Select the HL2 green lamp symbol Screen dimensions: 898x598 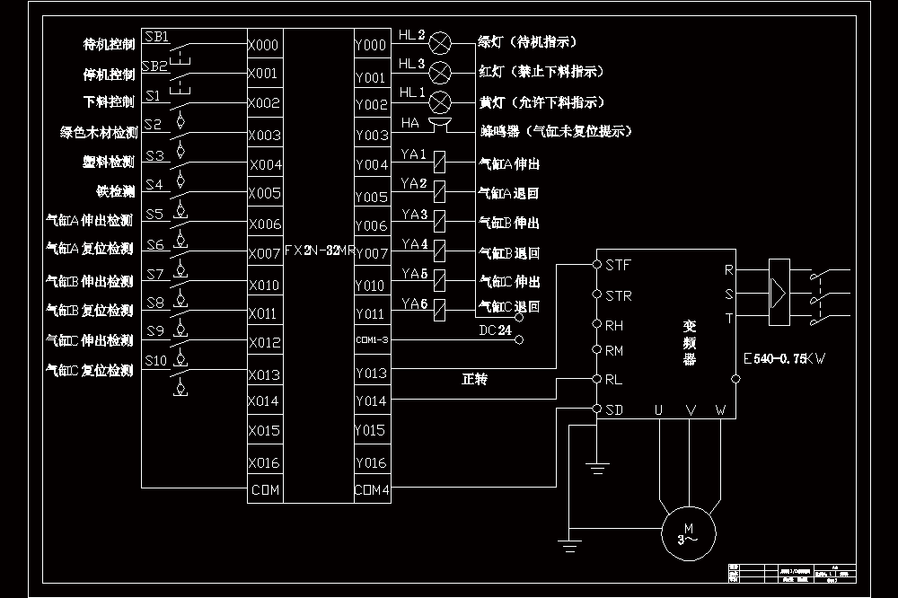[x=440, y=43]
